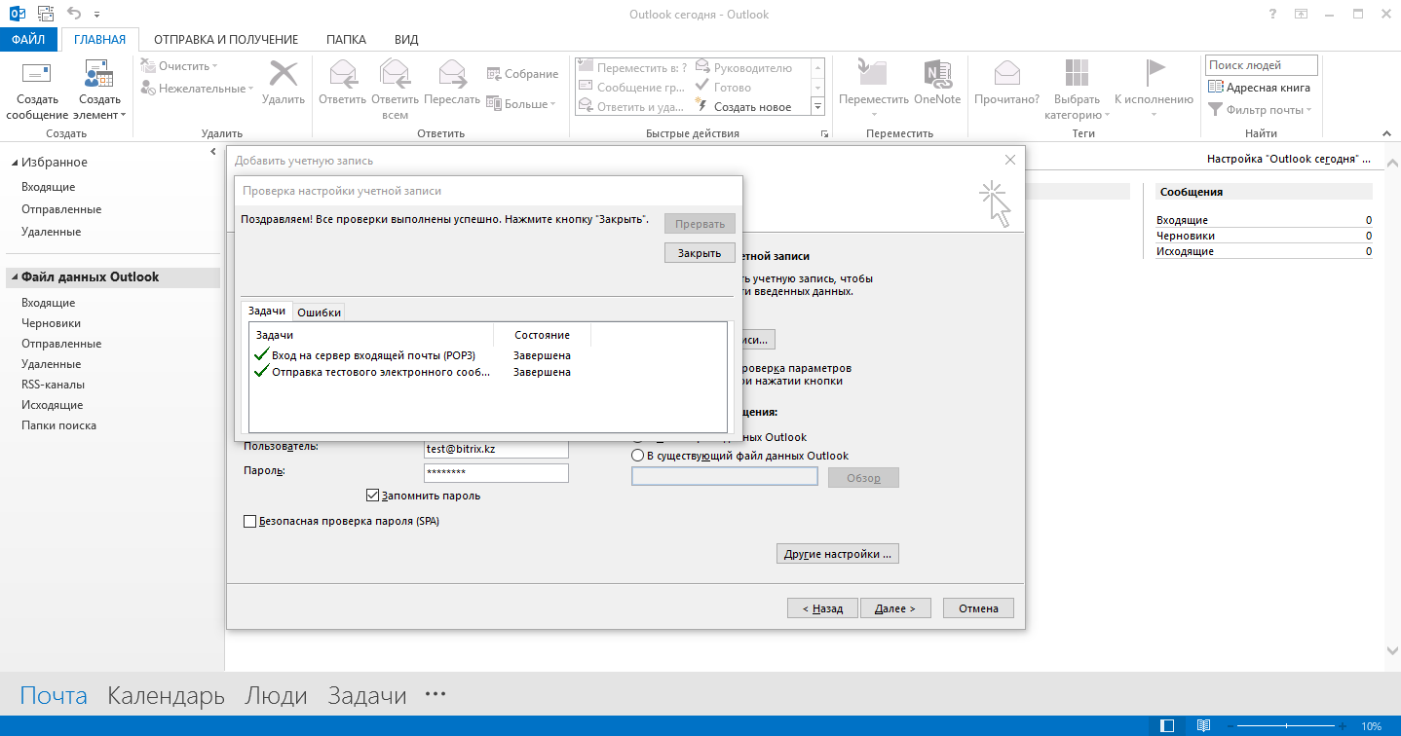Switch to the ПАПКА ribbon tab
The width and height of the screenshot is (1401, 736).
tap(346, 40)
